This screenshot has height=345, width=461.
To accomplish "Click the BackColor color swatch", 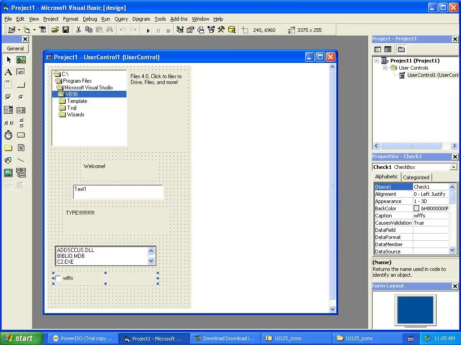I will [x=416, y=208].
